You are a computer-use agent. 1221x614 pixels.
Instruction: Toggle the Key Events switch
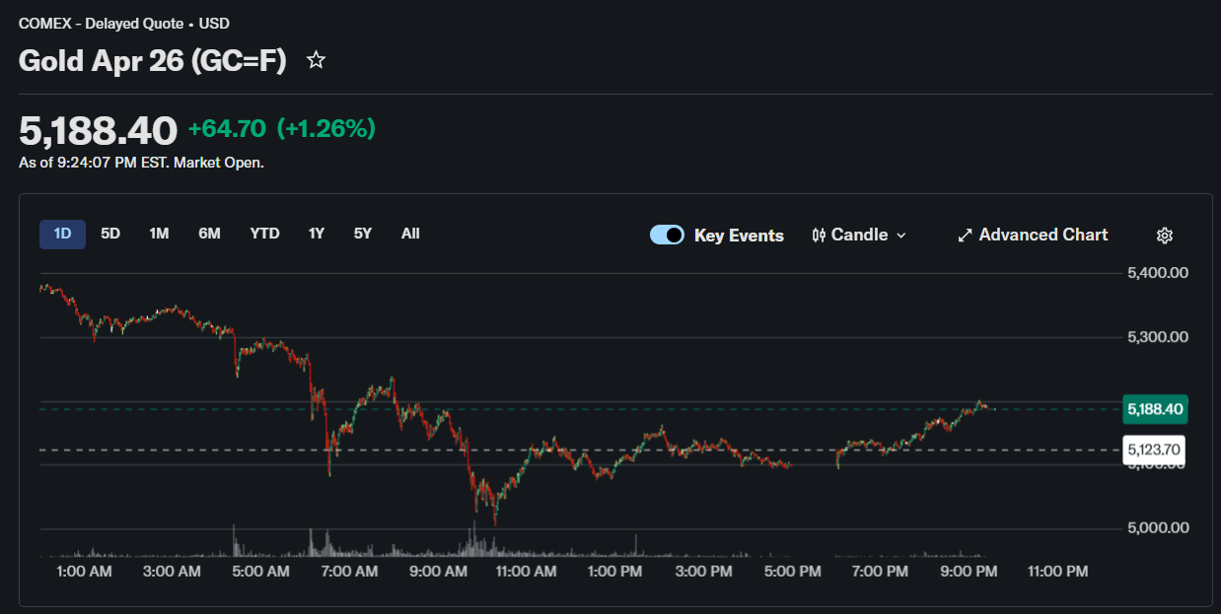click(x=667, y=236)
